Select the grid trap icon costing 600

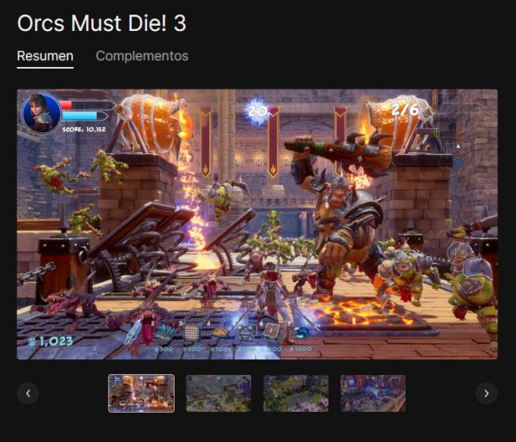pyautogui.click(x=192, y=333)
